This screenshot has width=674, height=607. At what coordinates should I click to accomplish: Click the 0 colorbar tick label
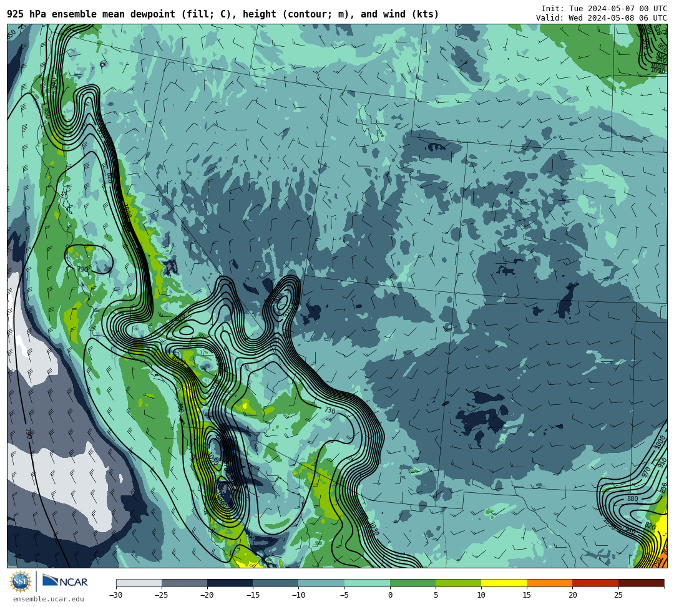pyautogui.click(x=390, y=595)
